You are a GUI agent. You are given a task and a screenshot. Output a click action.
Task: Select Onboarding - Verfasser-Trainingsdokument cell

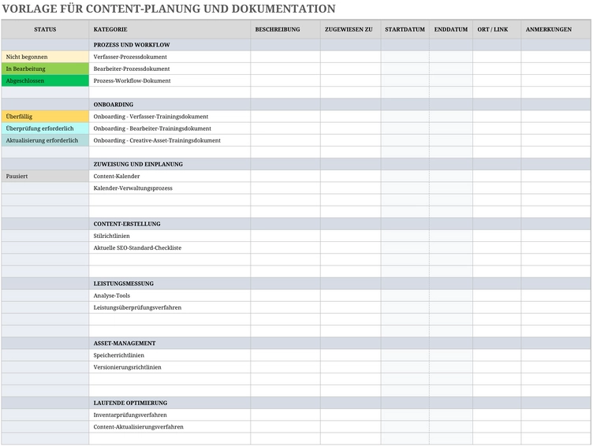coord(170,117)
